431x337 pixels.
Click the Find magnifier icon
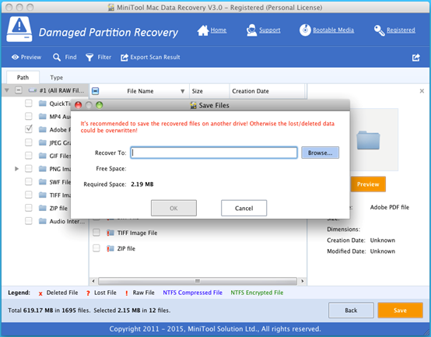[57, 57]
